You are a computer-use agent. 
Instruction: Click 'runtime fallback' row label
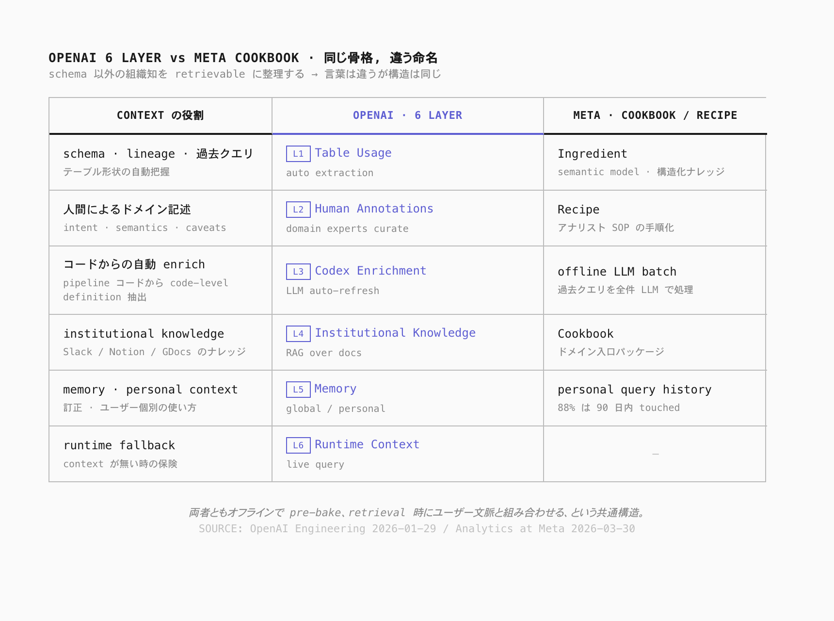pos(119,445)
